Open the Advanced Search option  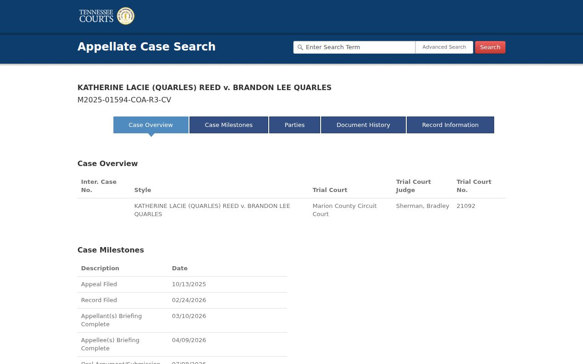pos(444,47)
